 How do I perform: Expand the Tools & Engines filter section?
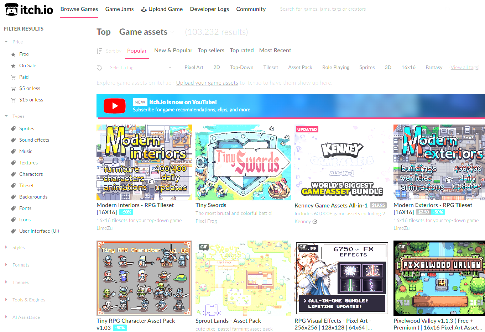(x=6, y=300)
